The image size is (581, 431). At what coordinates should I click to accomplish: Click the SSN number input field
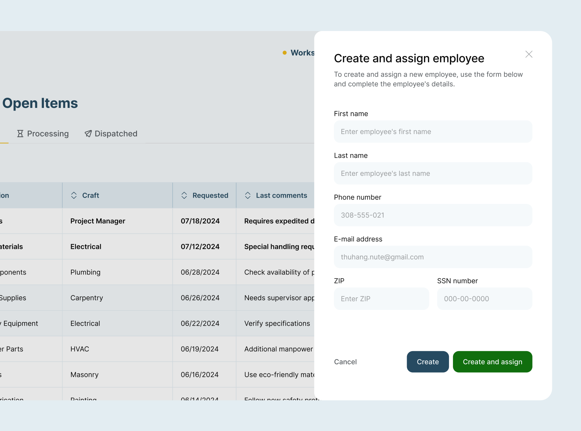tap(484, 299)
